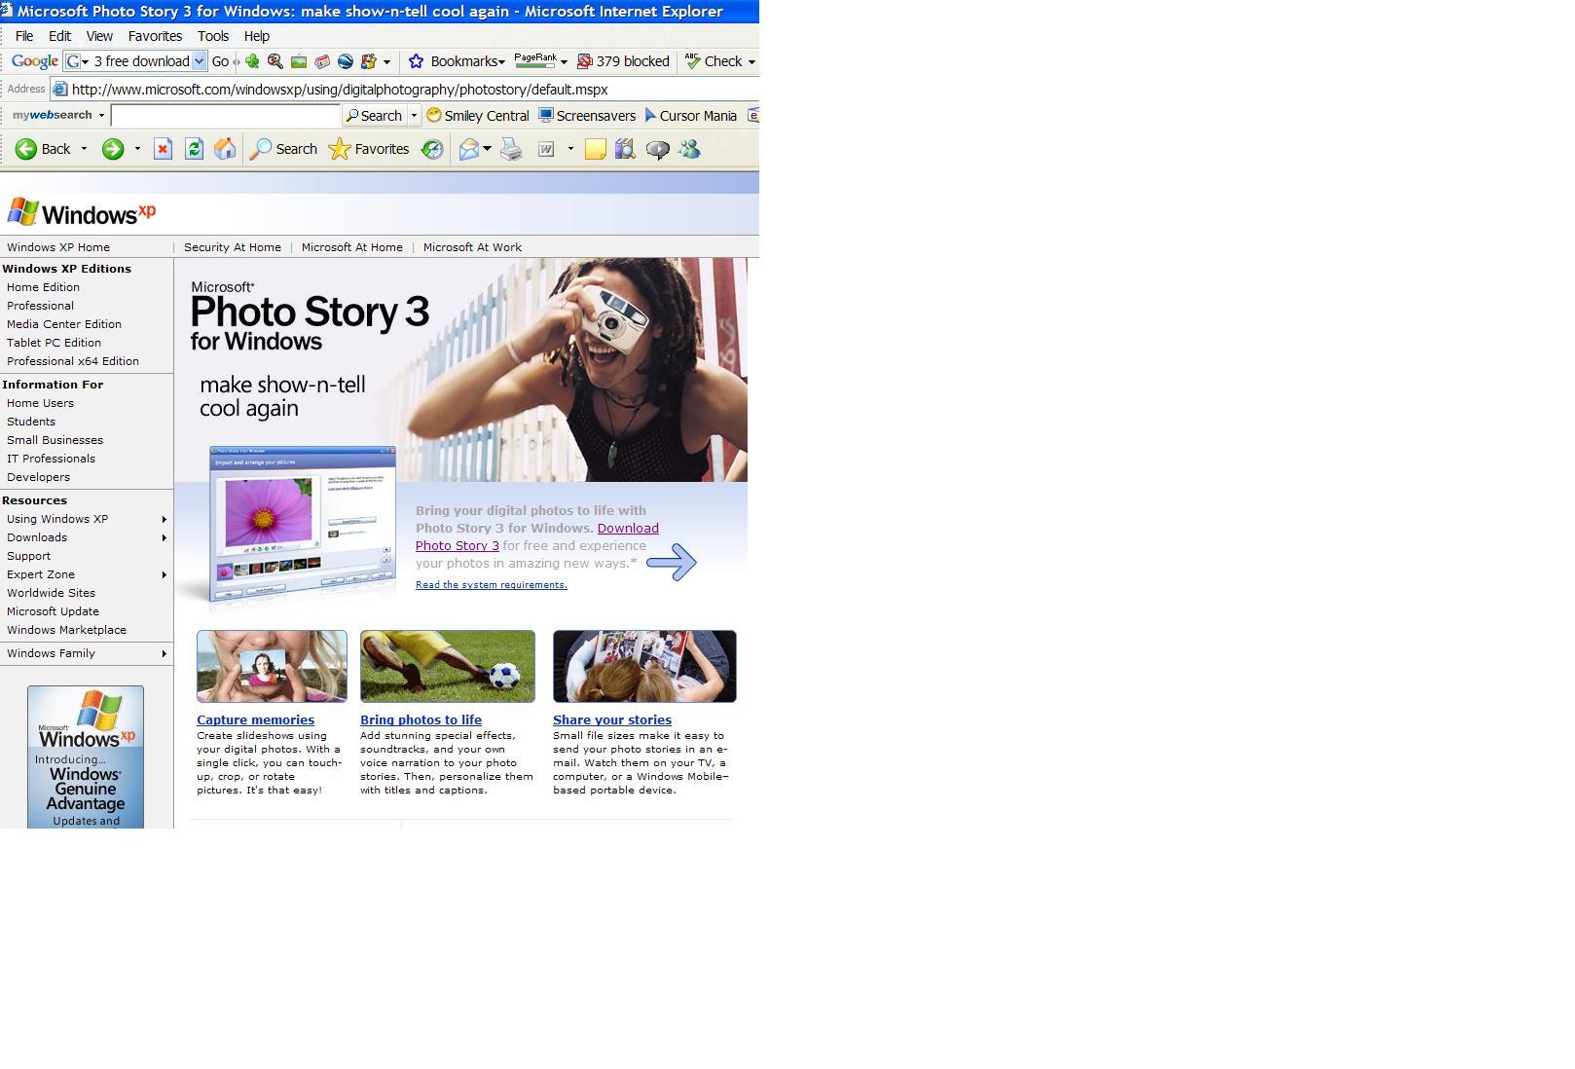
Task: Refresh the page with the Refresh icon
Action: pos(194,149)
